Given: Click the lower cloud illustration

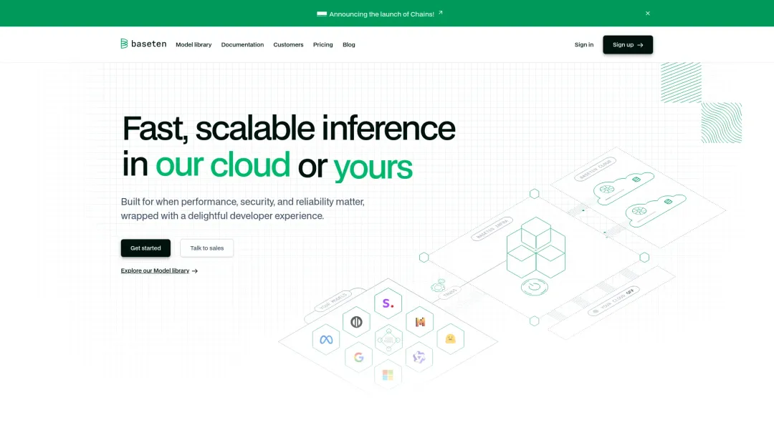Looking at the screenshot, I should tap(656, 210).
